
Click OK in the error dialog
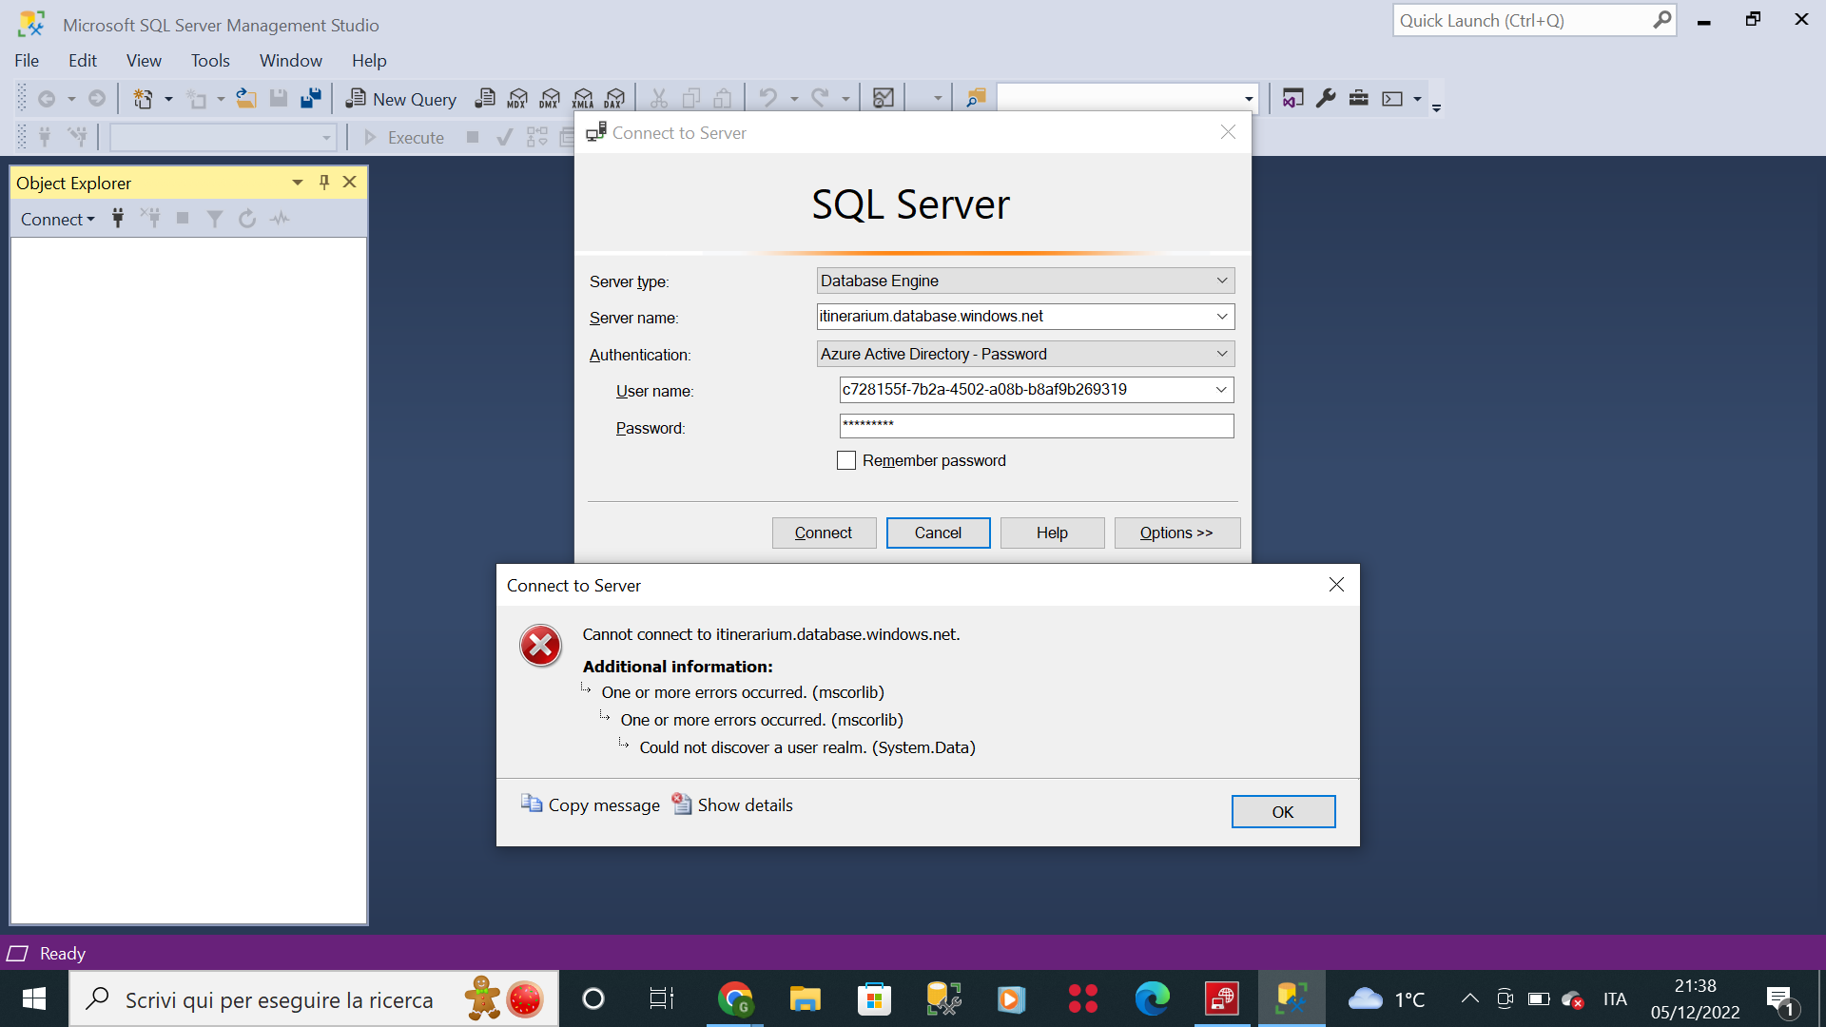click(1283, 812)
